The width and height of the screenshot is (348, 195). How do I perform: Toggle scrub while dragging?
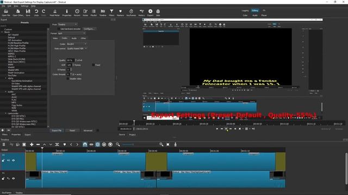point(91,145)
